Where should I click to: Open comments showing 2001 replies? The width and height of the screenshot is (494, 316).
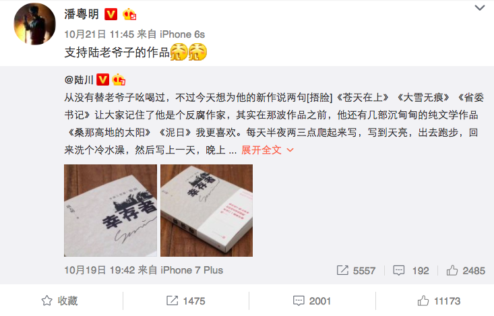[x=311, y=301]
